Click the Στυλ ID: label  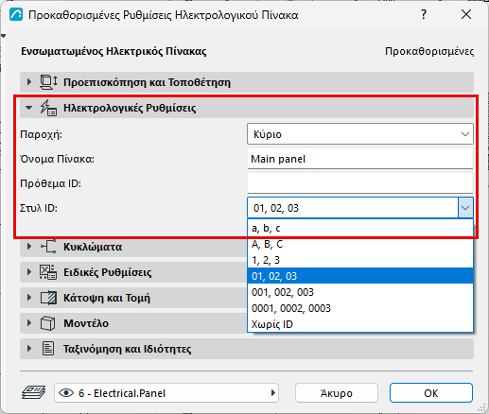39,208
